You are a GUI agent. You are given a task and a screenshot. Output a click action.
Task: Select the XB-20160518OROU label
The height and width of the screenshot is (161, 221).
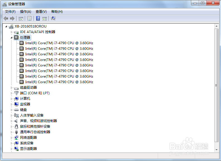pyautogui.click(x=31, y=26)
